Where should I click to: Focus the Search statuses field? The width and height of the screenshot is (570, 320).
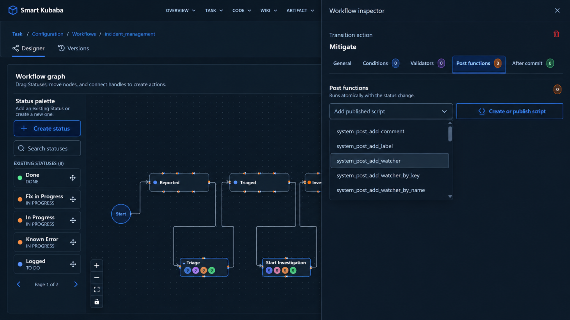47,148
